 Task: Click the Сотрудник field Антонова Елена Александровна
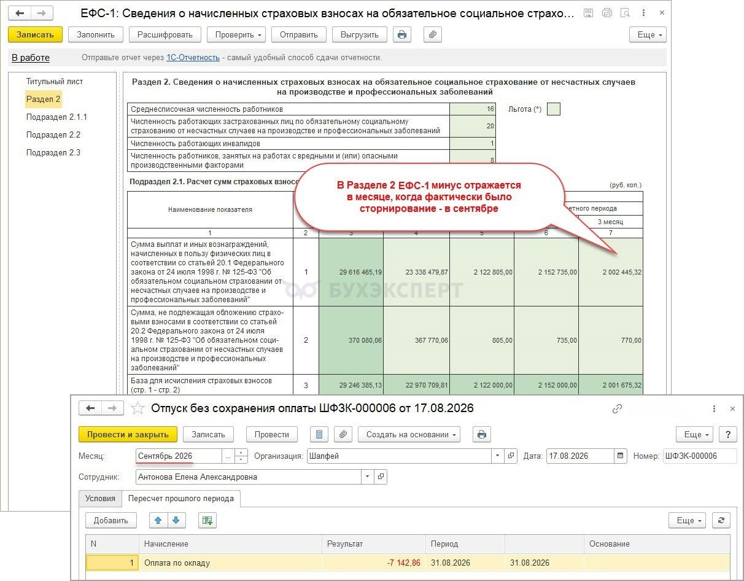pyautogui.click(x=249, y=477)
